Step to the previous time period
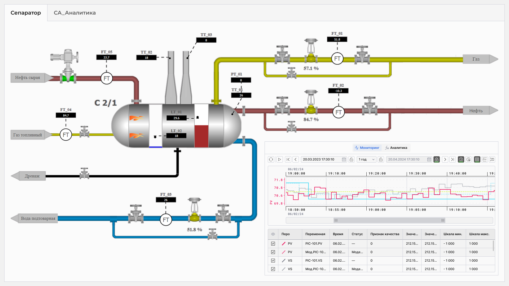Viewport: 509px width, 286px height. (x=296, y=159)
